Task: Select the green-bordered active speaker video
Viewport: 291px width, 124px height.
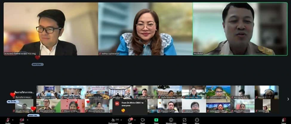Action: (x=240, y=29)
